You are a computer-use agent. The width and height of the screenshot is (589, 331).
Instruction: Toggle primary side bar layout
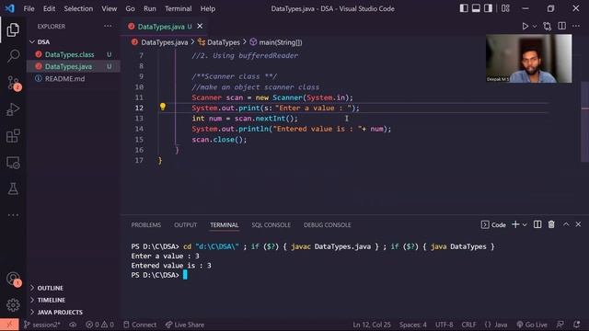(x=464, y=8)
